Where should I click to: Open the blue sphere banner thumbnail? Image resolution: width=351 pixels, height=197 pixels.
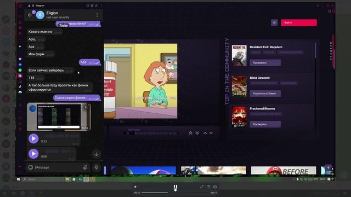[x=144, y=170]
